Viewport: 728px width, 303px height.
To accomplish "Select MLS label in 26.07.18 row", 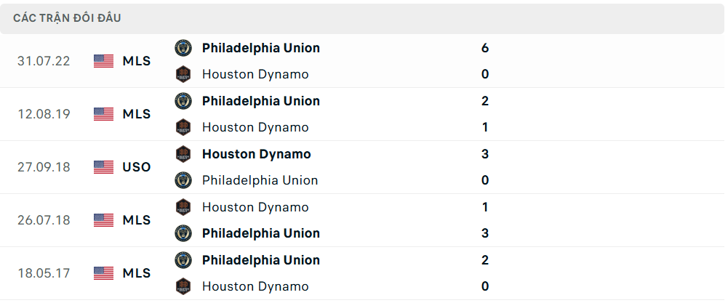I will pos(137,220).
